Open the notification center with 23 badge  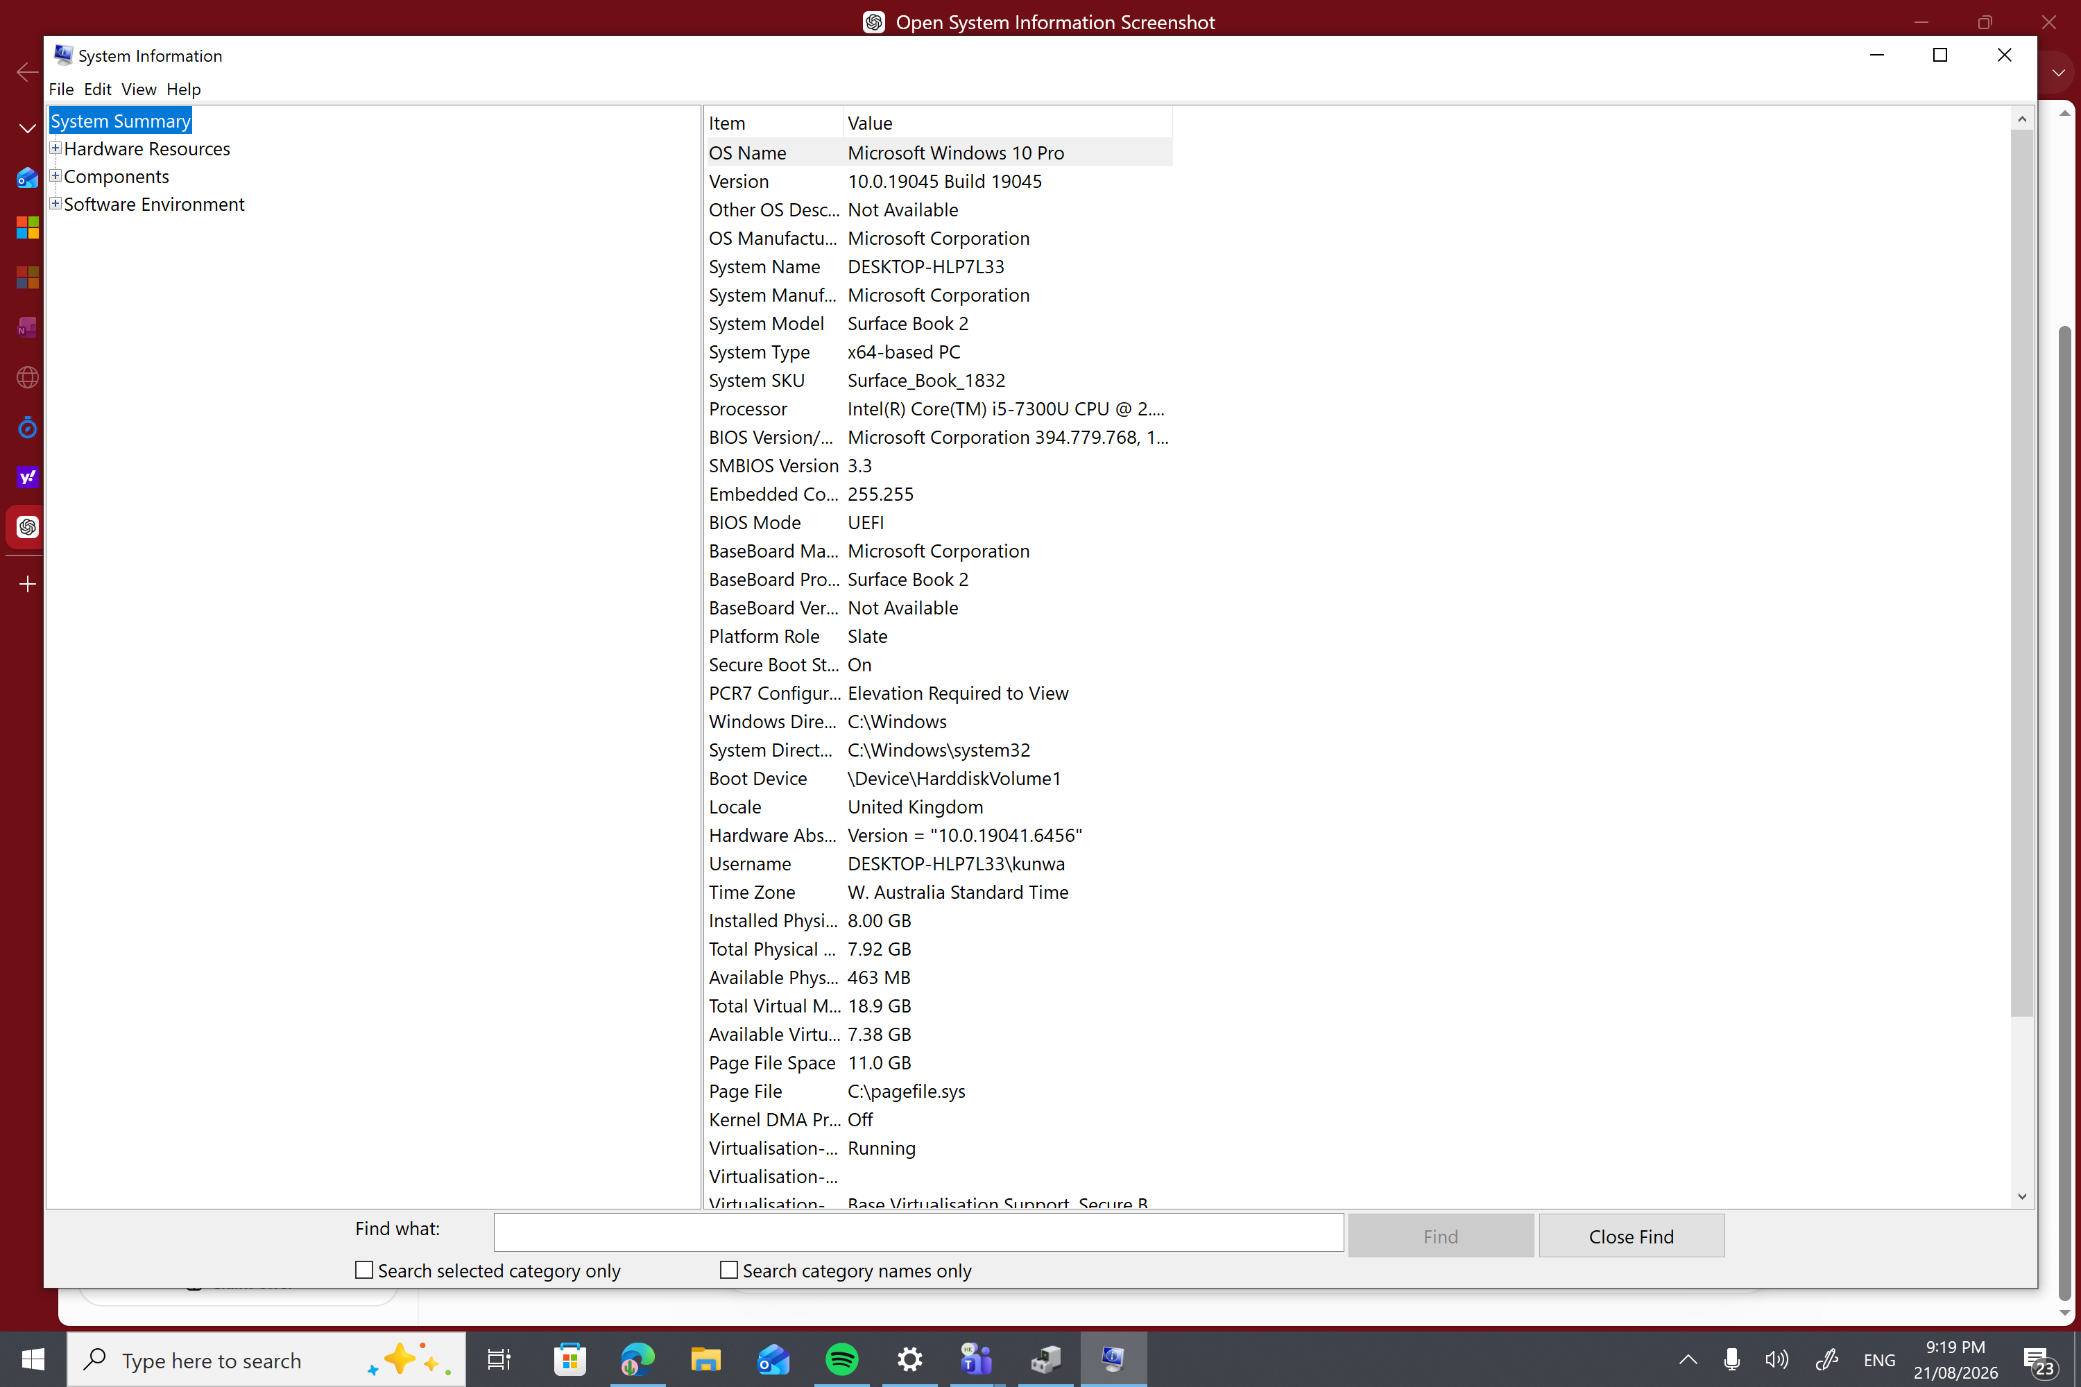(x=2039, y=1362)
